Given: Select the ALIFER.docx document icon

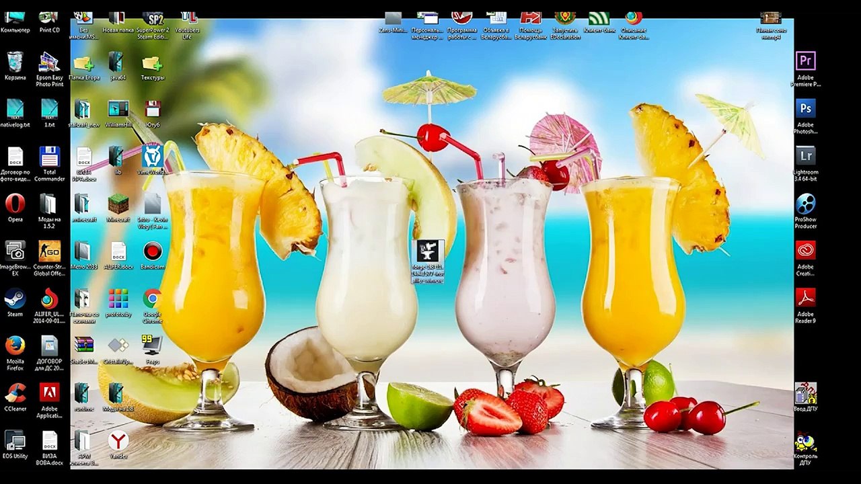Looking at the screenshot, I should click(x=118, y=255).
